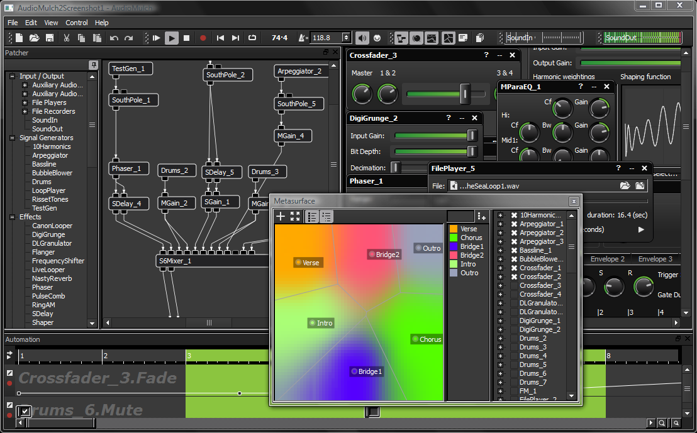Click the open file folder toolbar icon
Viewport: 697px width, 433px height.
click(x=34, y=38)
